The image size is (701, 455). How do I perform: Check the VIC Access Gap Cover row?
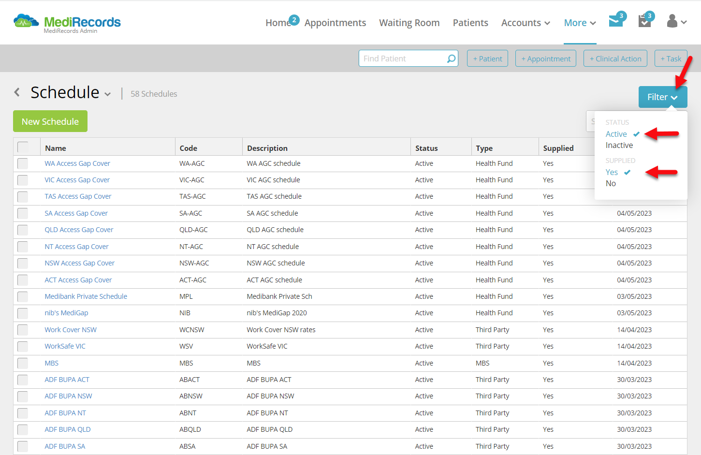coord(23,180)
